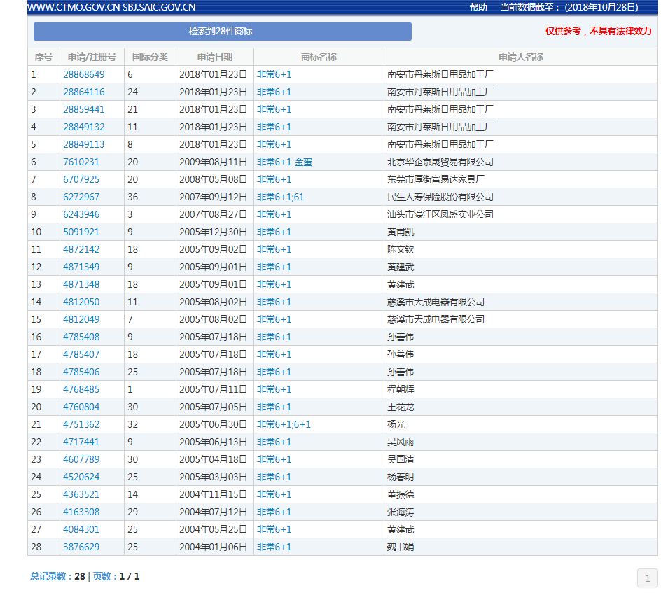Open registration number 4163308
Viewport: 668px width, 593px height.
[81, 512]
